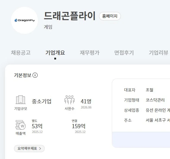Click the 코스닥관리 company type value
Image resolution: width=170 pixels, height=159 pixels.
coord(155,100)
